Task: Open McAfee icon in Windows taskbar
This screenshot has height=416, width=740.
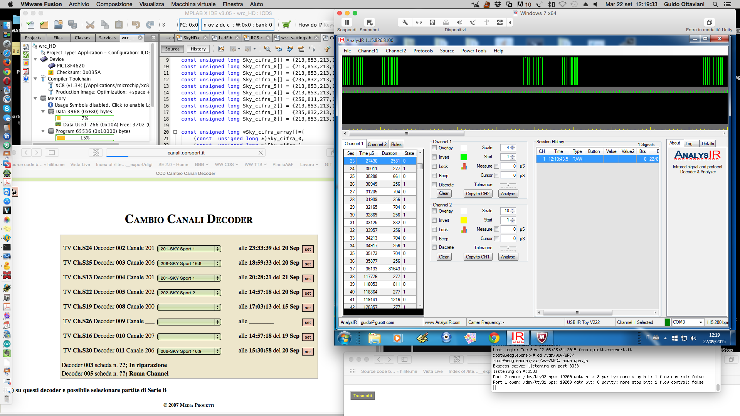Action: tap(542, 338)
